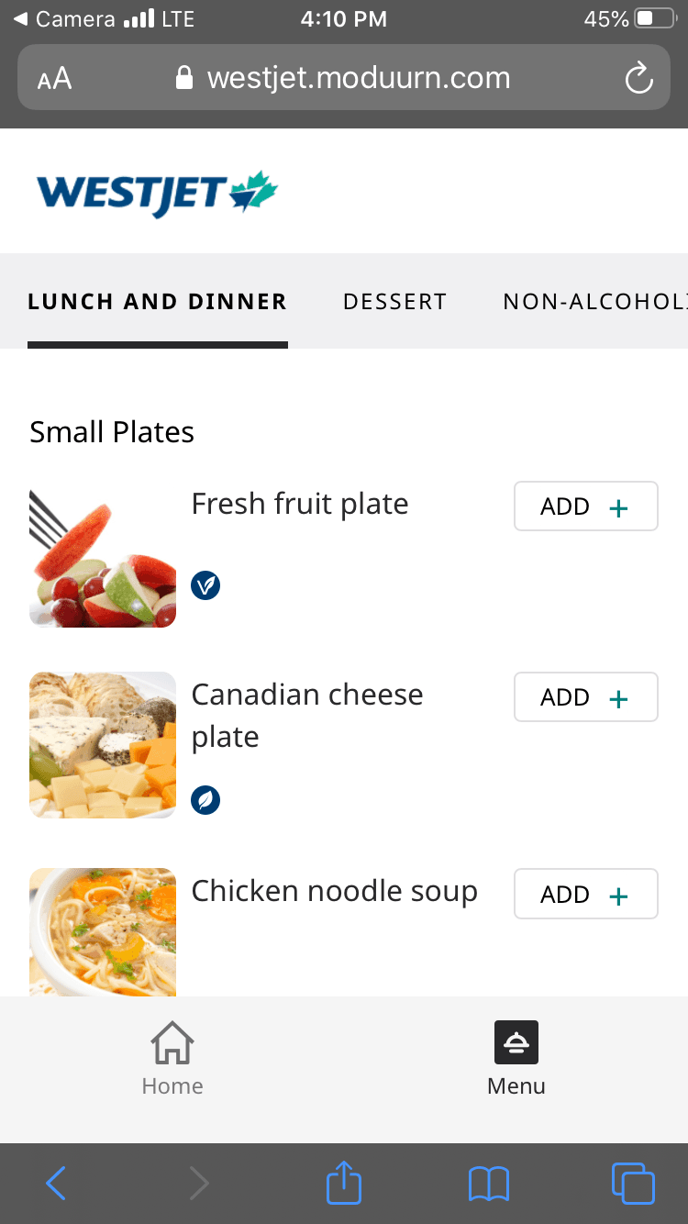Open the Menu serving dish icon

516,1043
